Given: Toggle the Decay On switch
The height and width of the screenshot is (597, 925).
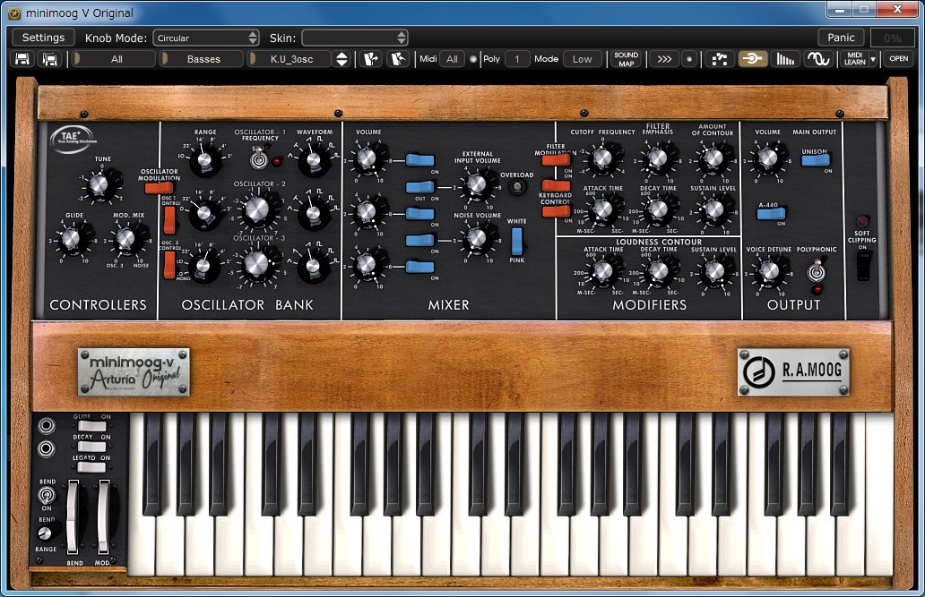Looking at the screenshot, I should (x=91, y=447).
